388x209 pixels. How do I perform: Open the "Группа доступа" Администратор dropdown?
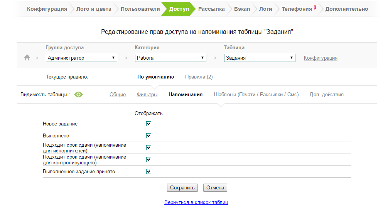click(x=81, y=58)
